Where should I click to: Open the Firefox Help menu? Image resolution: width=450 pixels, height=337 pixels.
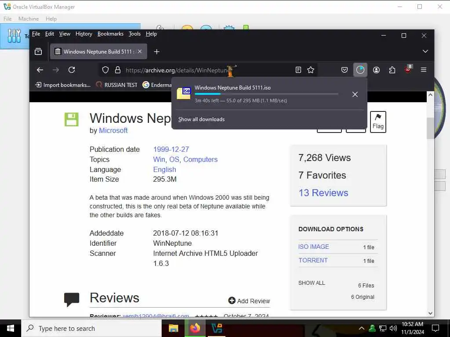pyautogui.click(x=151, y=34)
